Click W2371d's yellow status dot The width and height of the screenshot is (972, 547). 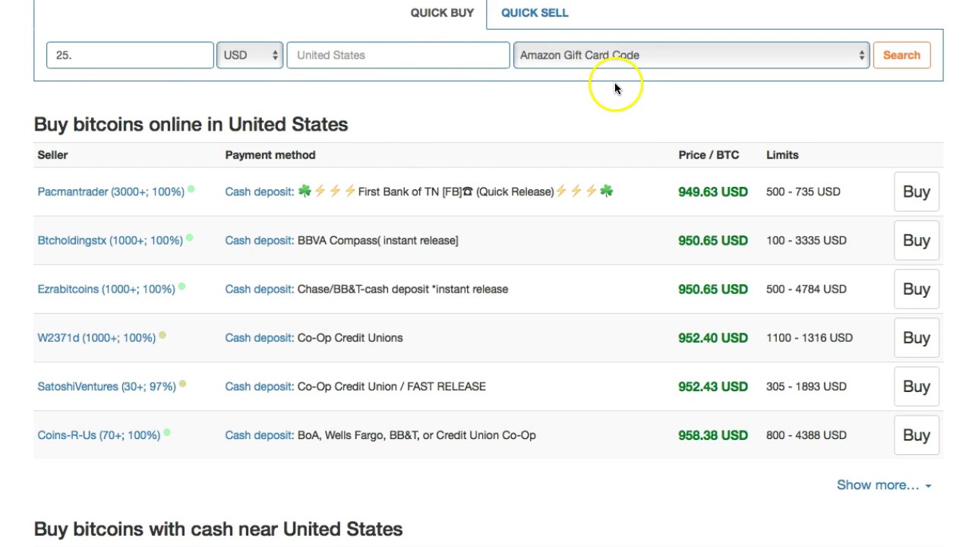click(163, 335)
